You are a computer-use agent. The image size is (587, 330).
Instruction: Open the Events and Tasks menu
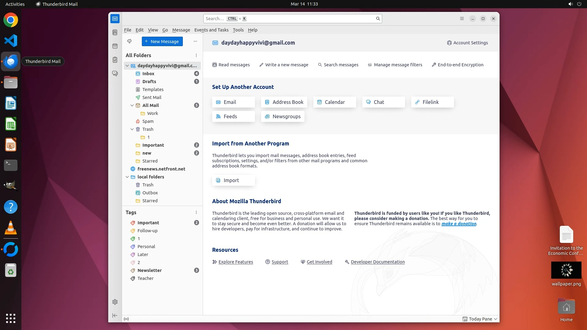tap(211, 30)
